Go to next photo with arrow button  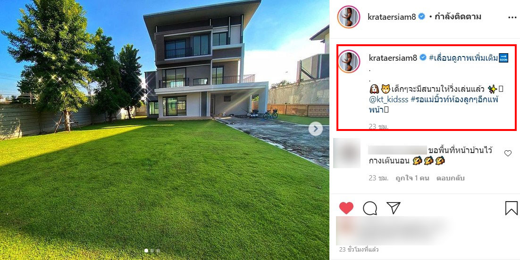click(x=315, y=129)
